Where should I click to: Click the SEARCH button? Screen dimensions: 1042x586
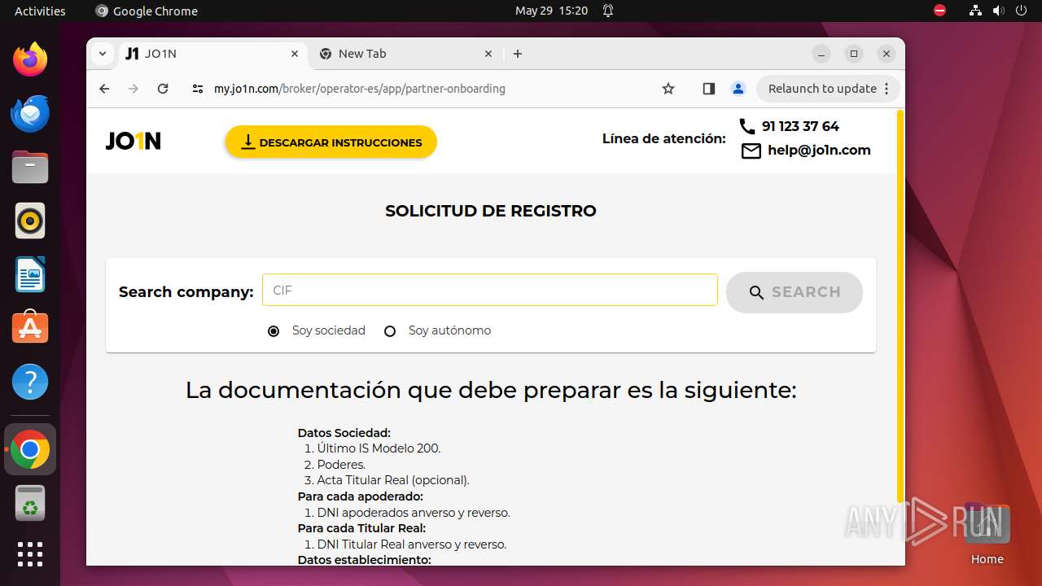pyautogui.click(x=795, y=292)
